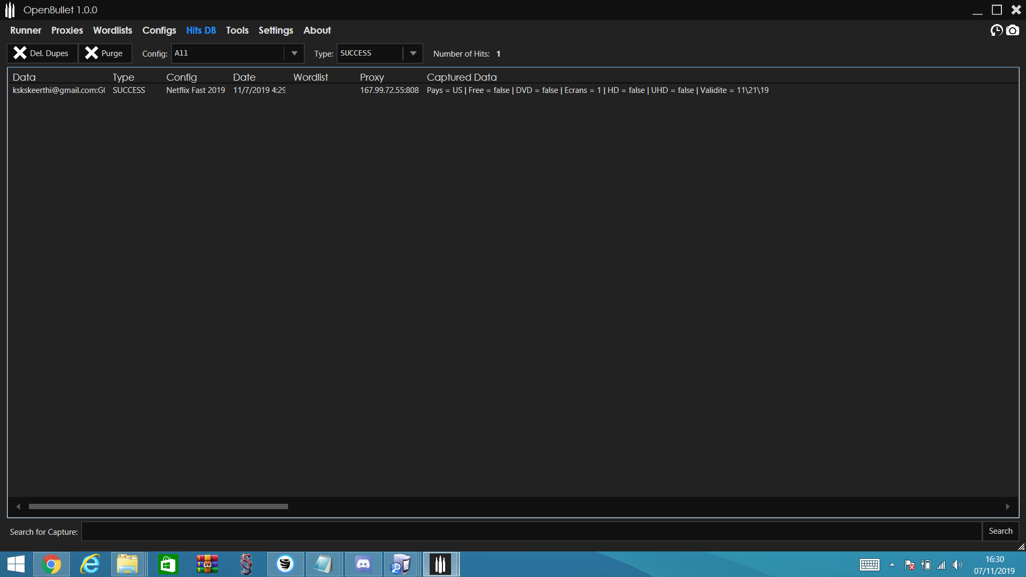Click the Windows Store taskbar icon

pos(168,564)
